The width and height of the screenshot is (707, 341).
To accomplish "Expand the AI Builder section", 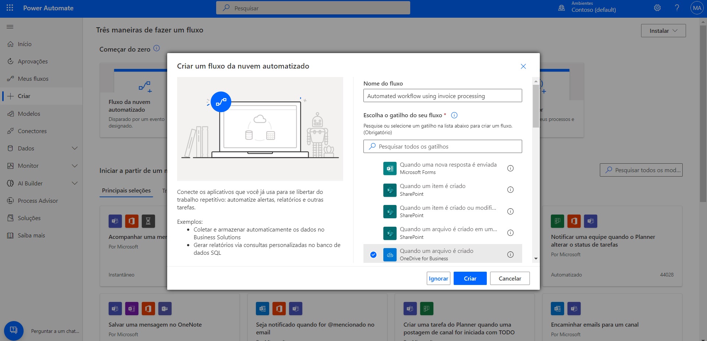I will click(x=75, y=183).
